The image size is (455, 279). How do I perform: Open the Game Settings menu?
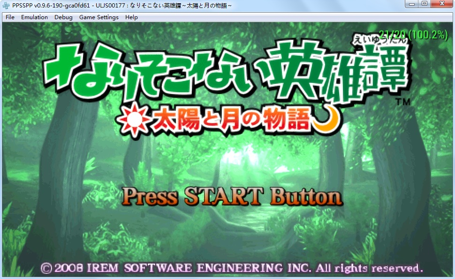[99, 17]
